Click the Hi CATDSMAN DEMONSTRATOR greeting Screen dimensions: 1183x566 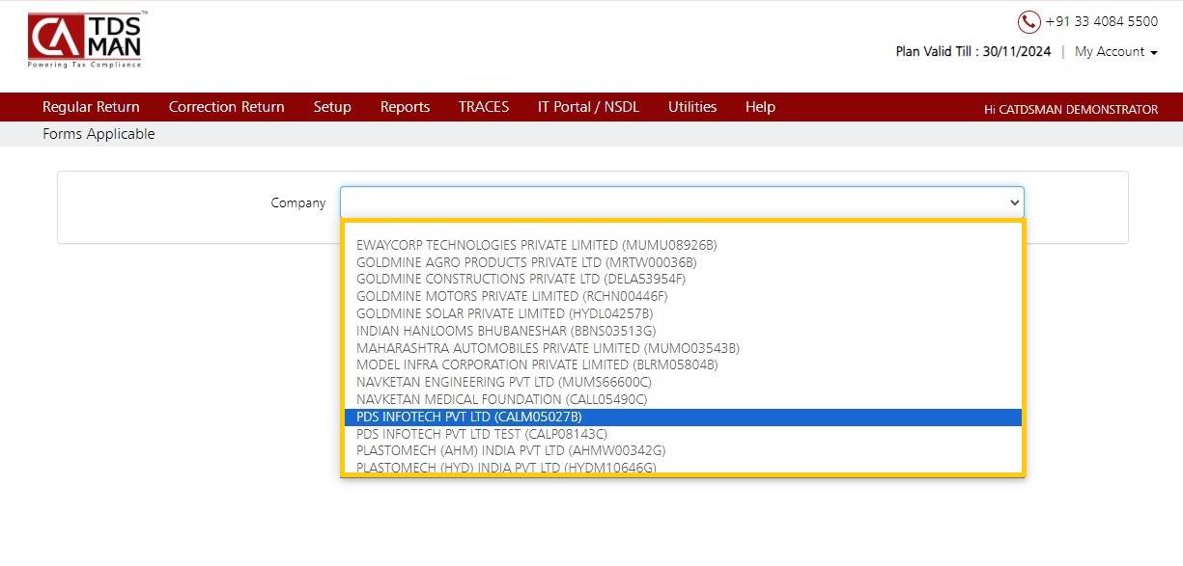point(1071,109)
